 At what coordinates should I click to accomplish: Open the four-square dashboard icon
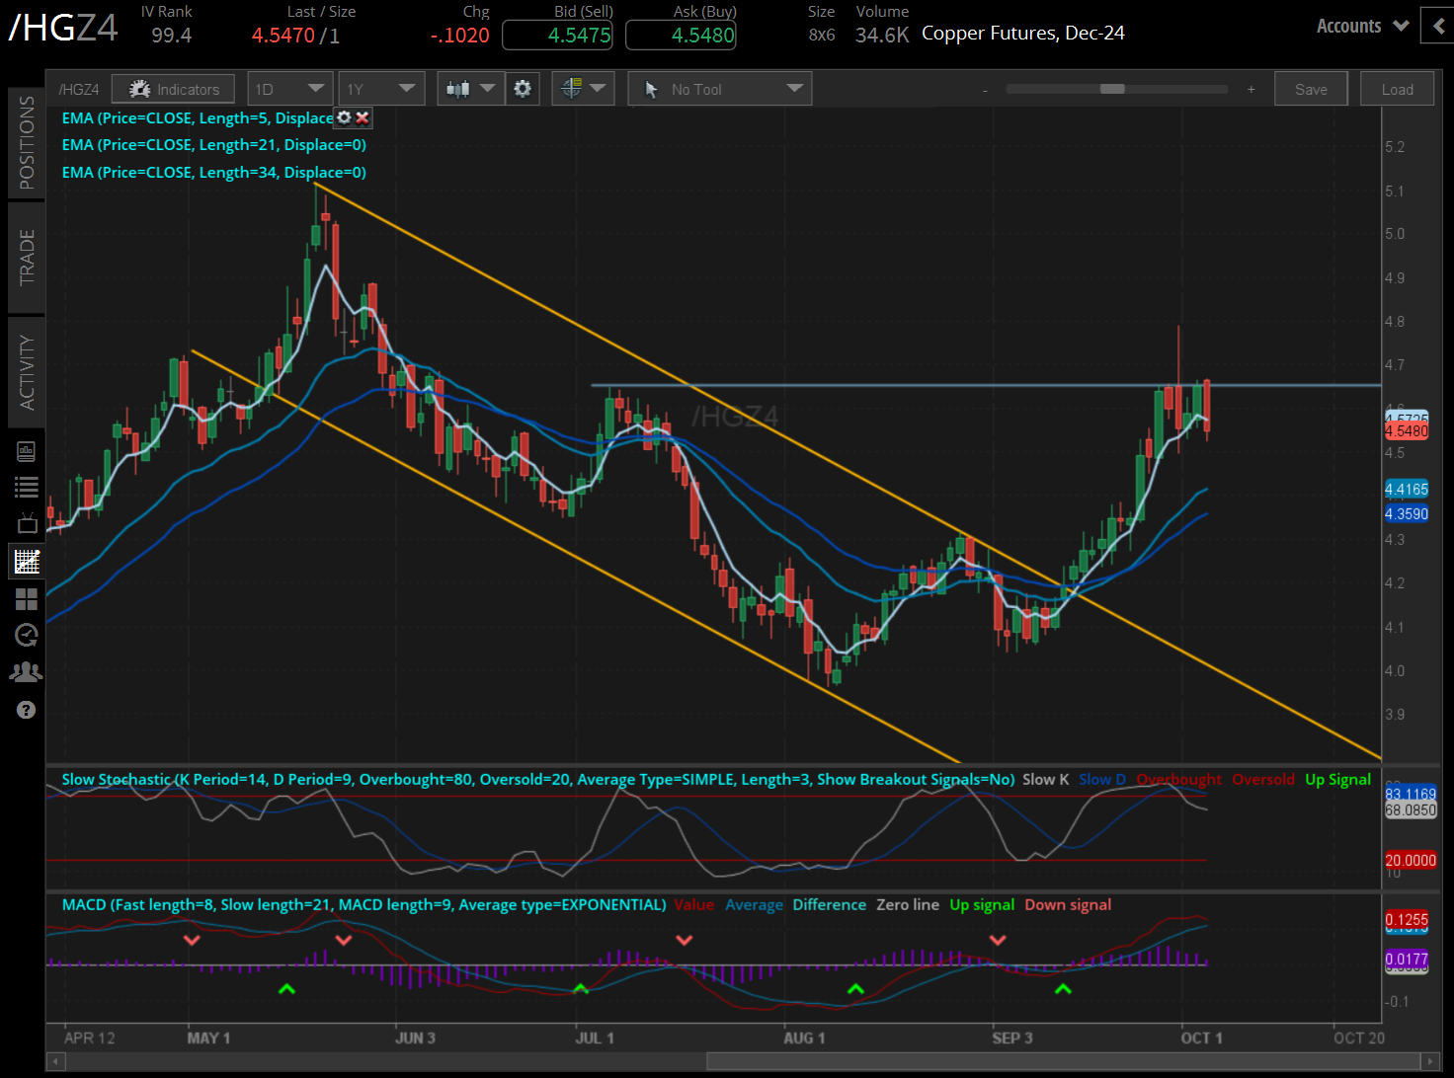(x=27, y=598)
